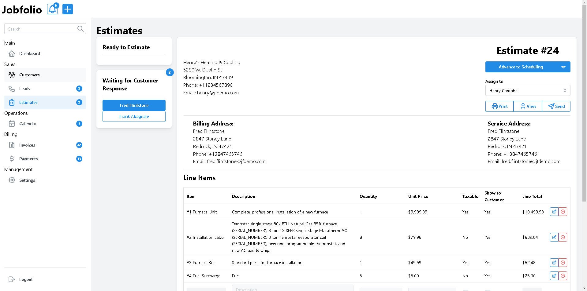Image resolution: width=587 pixels, height=291 pixels.
Task: Navigate to Calendar
Action: pos(28,124)
